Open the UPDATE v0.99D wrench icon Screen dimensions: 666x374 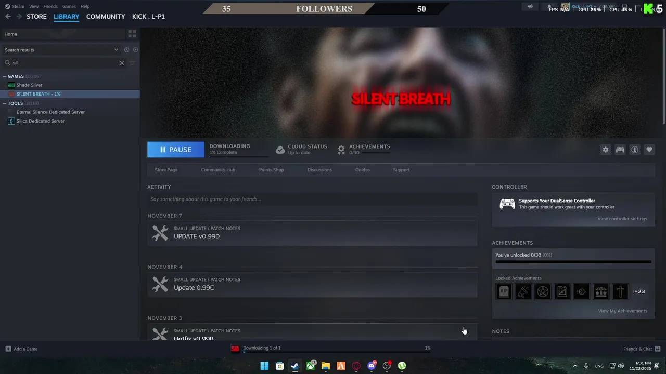coord(160,233)
